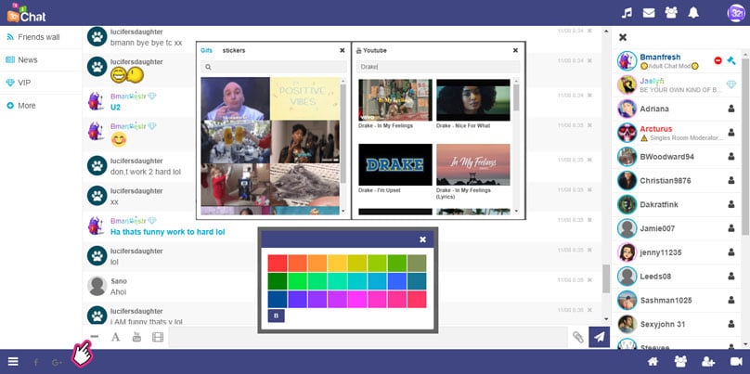Pick the red color swatch
Screen dimensions: 750x374
278,264
